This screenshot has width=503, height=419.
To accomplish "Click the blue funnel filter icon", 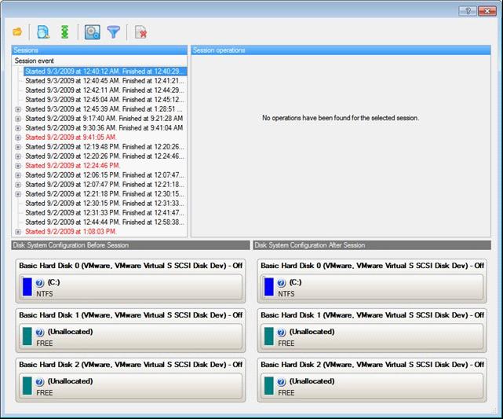I will click(114, 32).
